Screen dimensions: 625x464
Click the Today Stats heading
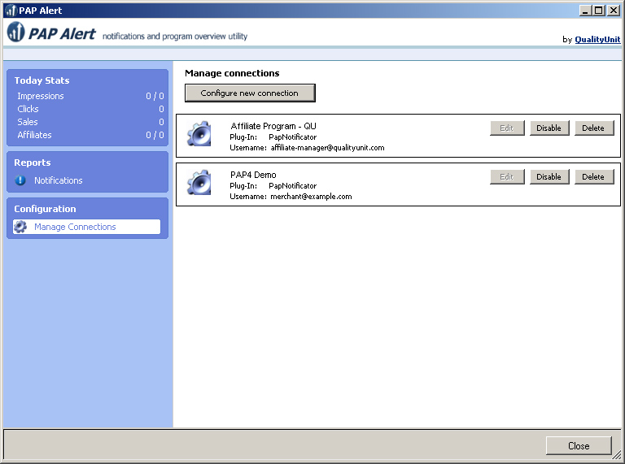point(42,80)
